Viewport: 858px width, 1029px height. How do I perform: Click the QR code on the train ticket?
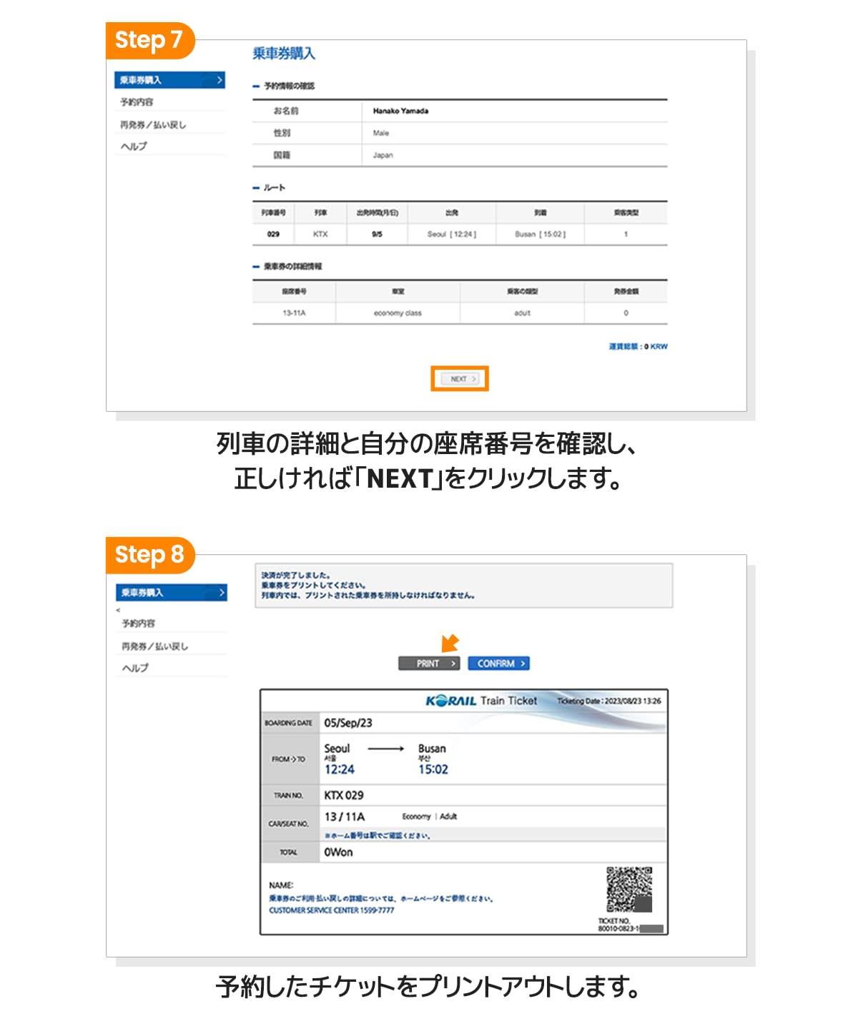click(x=628, y=889)
